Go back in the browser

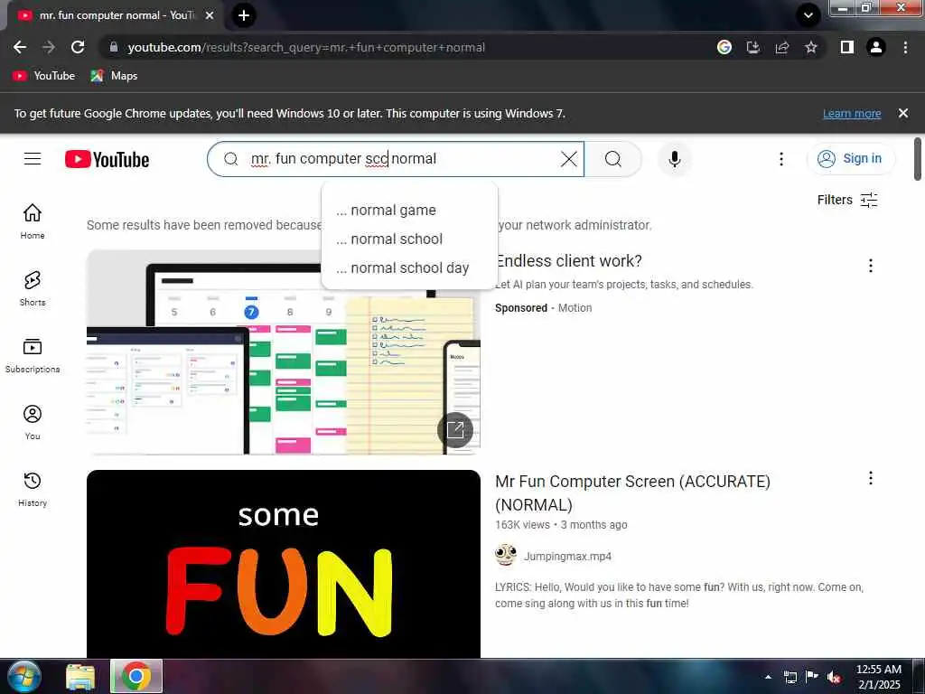tap(20, 47)
